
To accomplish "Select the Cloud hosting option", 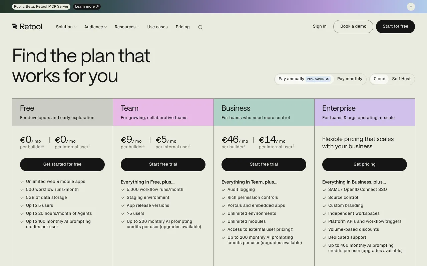I will (x=379, y=79).
